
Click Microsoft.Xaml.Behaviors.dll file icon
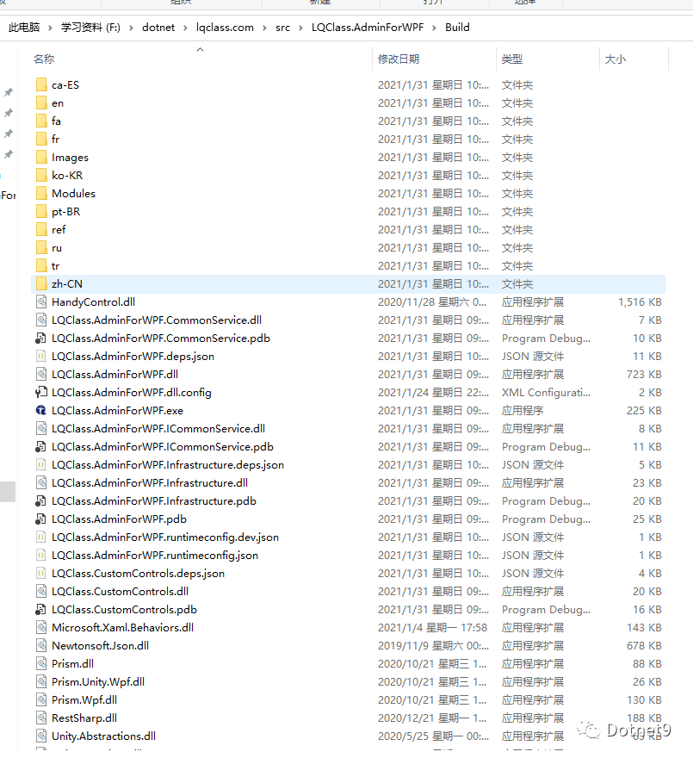[x=41, y=627]
